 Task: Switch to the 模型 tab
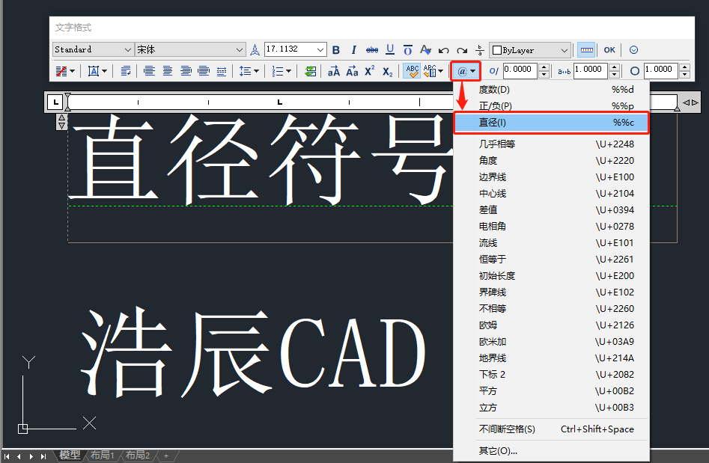pos(70,456)
